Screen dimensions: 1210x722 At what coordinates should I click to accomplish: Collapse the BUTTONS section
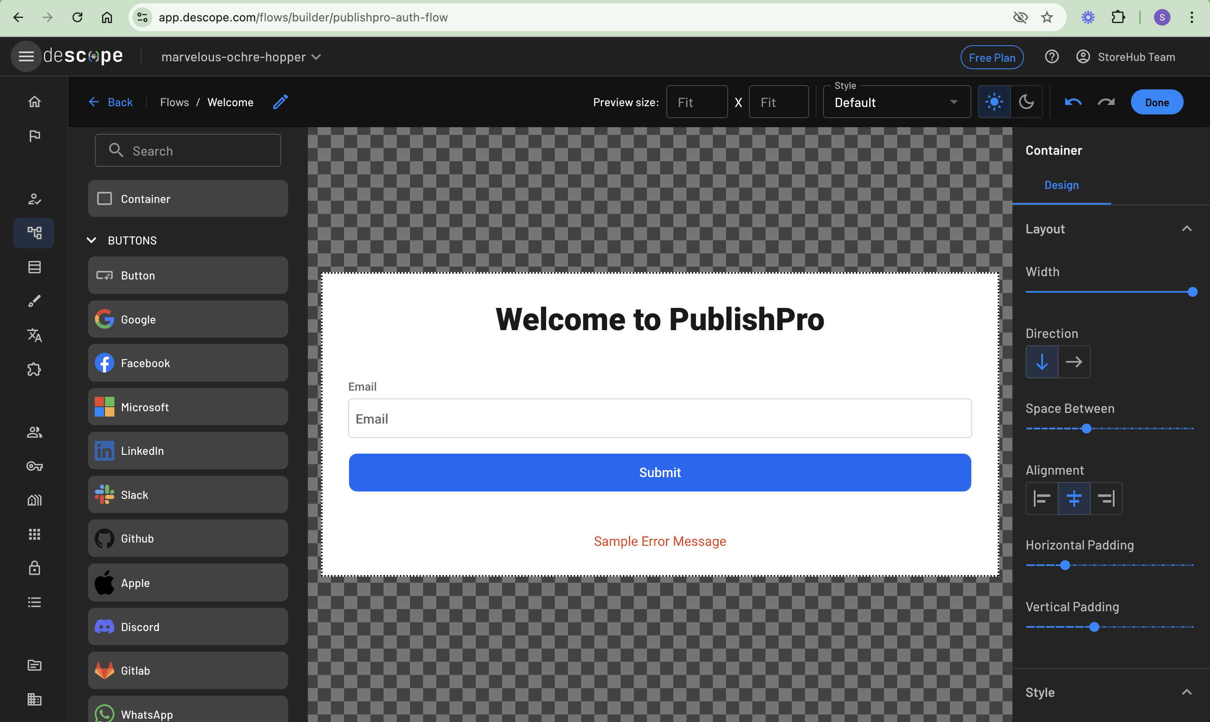point(91,240)
